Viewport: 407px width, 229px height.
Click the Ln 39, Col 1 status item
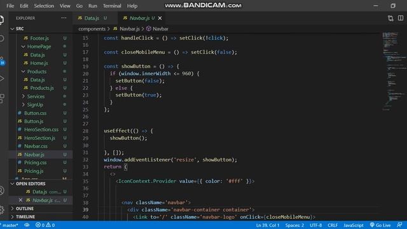[x=268, y=225]
